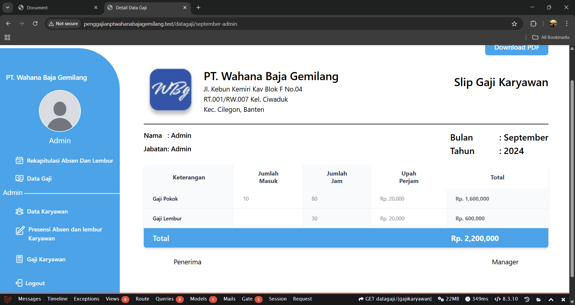Expand the tab search dropdown

tap(7, 7)
